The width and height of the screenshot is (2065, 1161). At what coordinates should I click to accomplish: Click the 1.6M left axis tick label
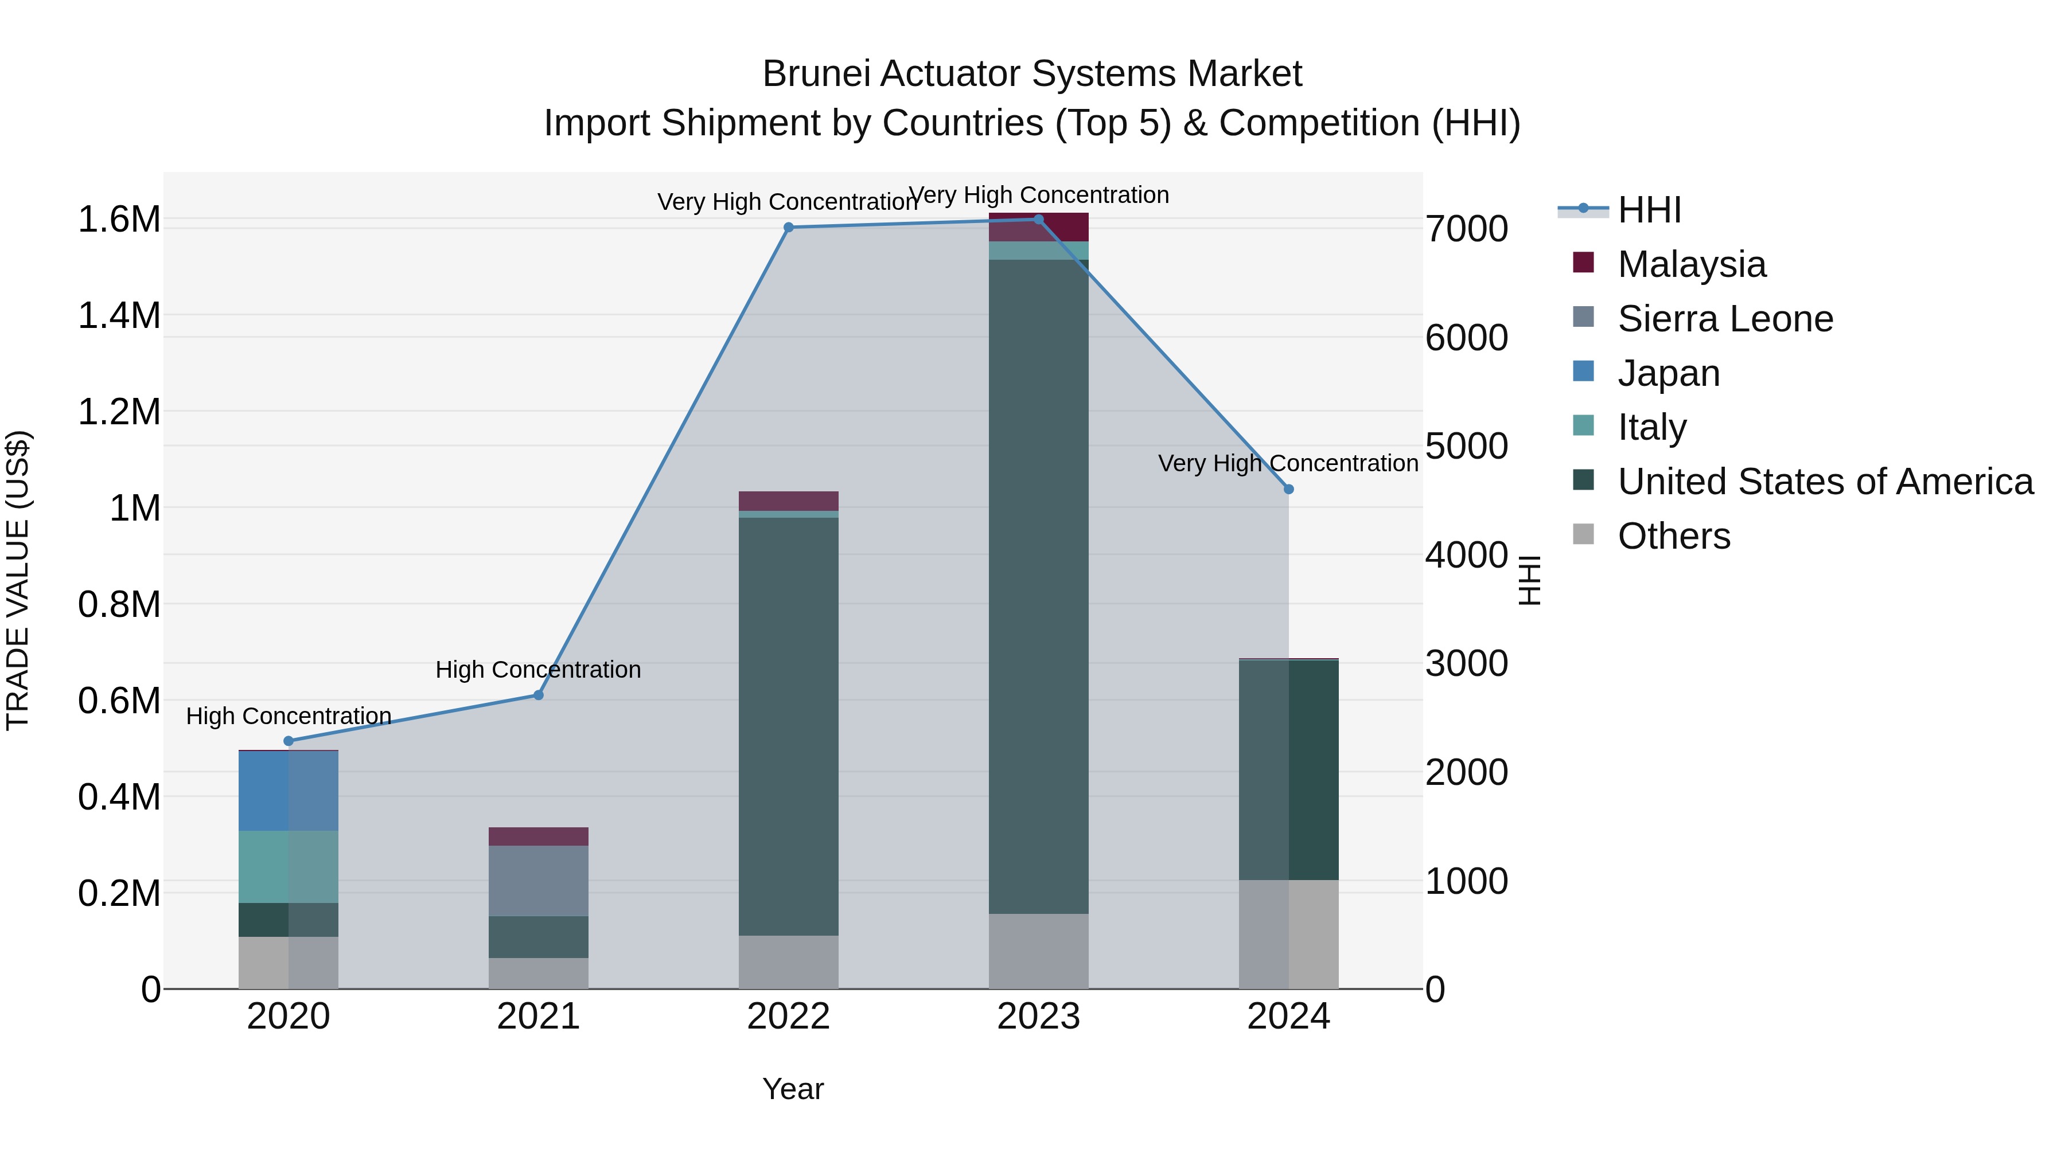119,220
